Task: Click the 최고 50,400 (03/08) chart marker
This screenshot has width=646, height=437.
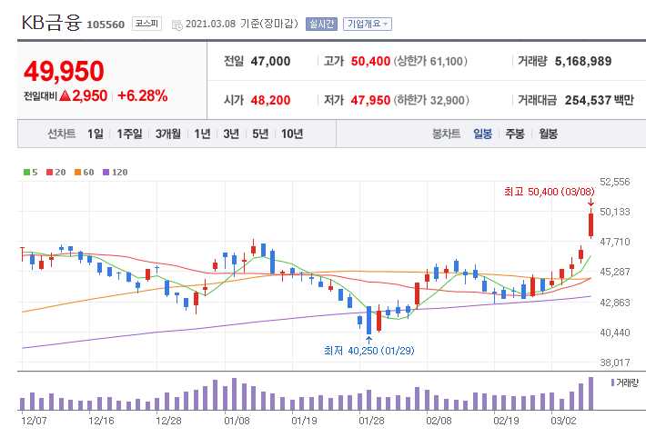Action: (550, 192)
